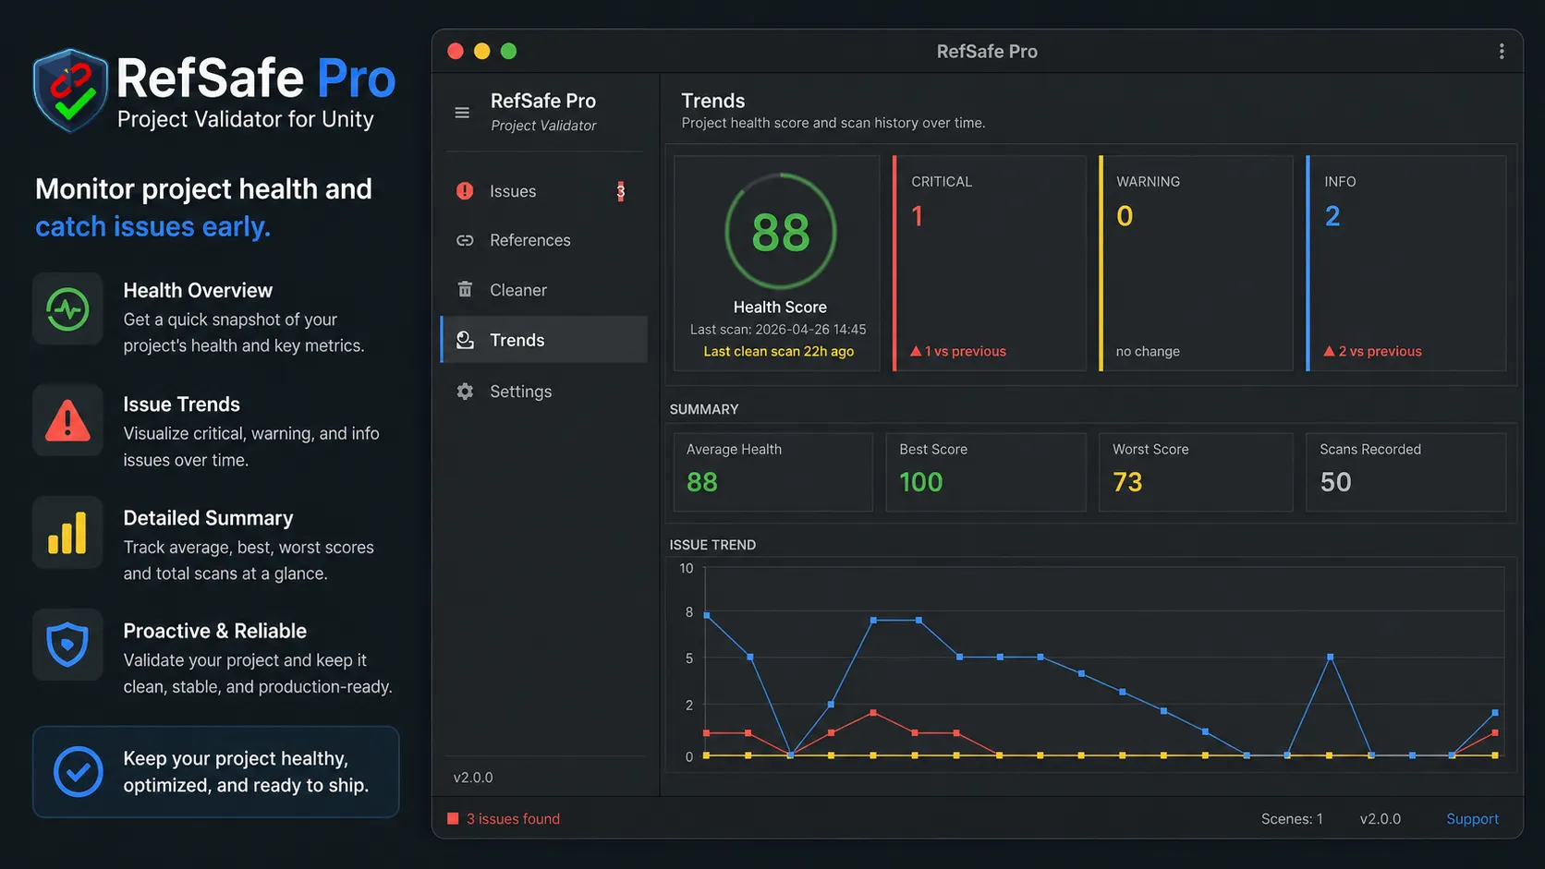Select the Trends section
The width and height of the screenshot is (1545, 869).
[x=544, y=340]
